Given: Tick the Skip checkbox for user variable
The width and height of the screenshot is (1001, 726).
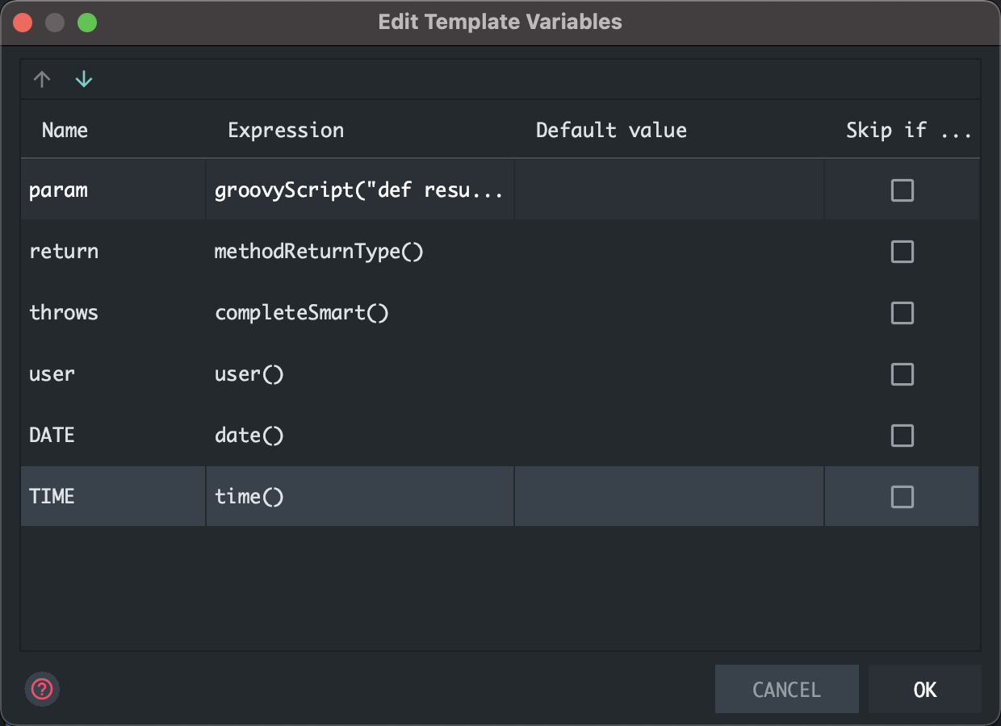Looking at the screenshot, I should tap(902, 374).
